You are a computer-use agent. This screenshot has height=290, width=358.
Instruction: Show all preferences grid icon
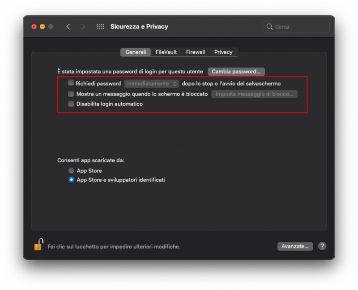(x=100, y=27)
